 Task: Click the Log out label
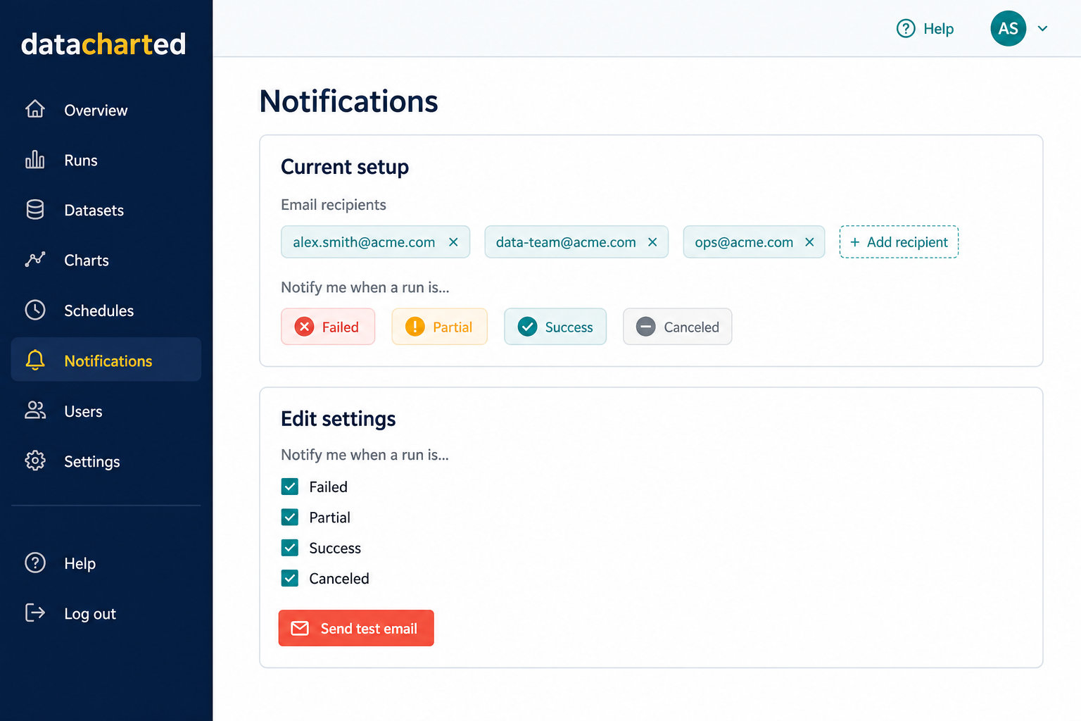pos(90,614)
